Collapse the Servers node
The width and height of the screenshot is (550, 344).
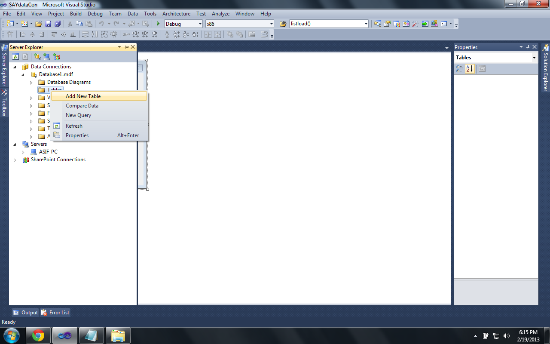click(15, 144)
